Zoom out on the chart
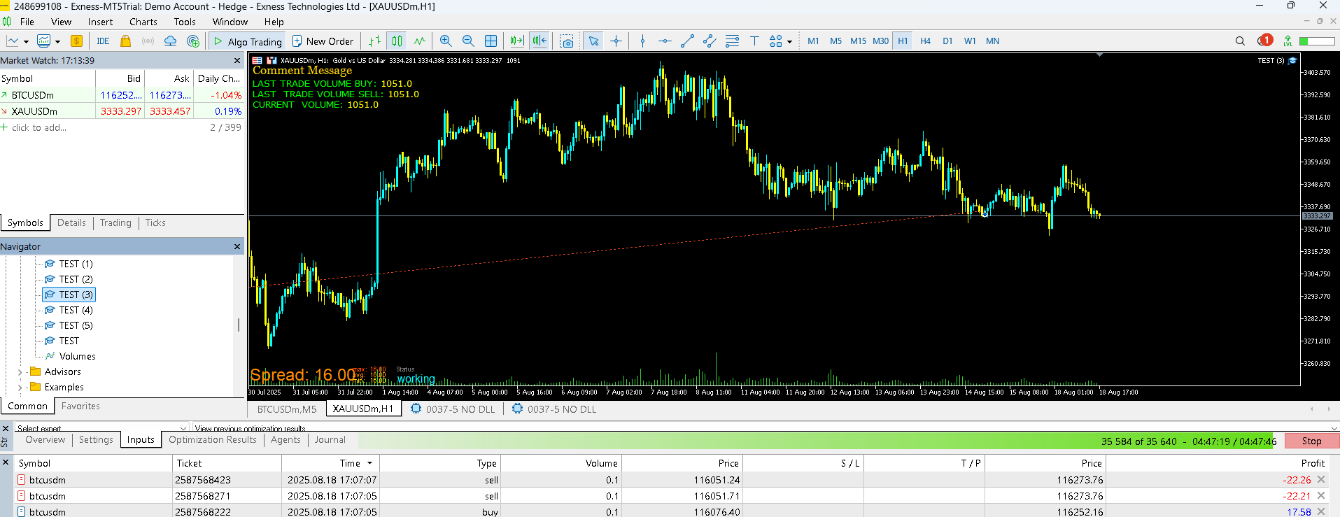The height and width of the screenshot is (517, 1340). (468, 41)
